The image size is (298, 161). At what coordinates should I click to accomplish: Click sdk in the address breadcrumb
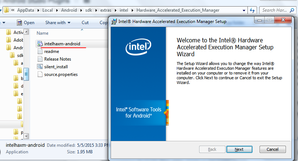coord(89,10)
